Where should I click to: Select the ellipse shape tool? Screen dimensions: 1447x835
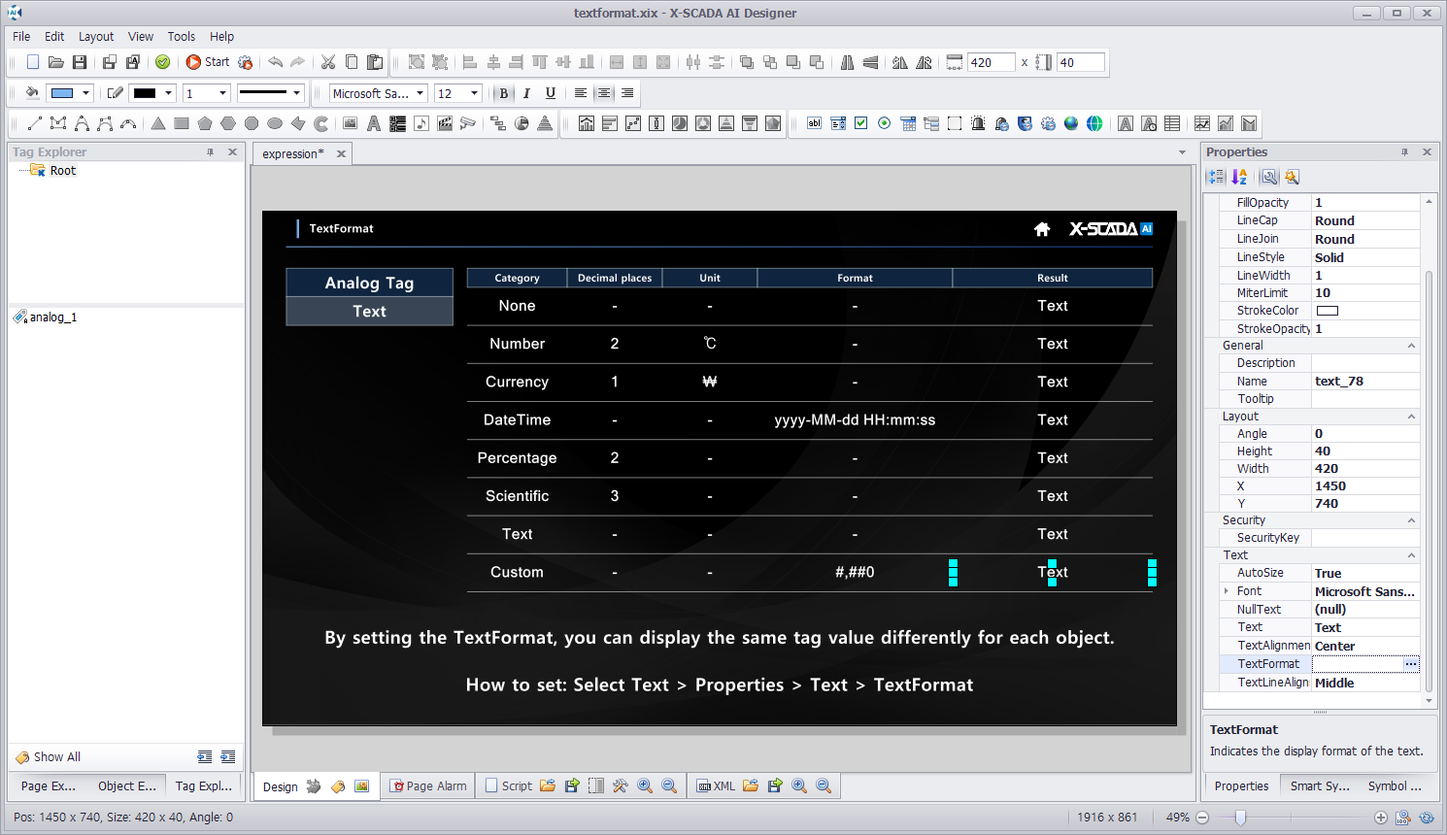[x=275, y=123]
